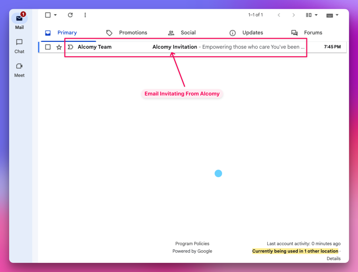Open the Chat section icon

click(x=19, y=42)
